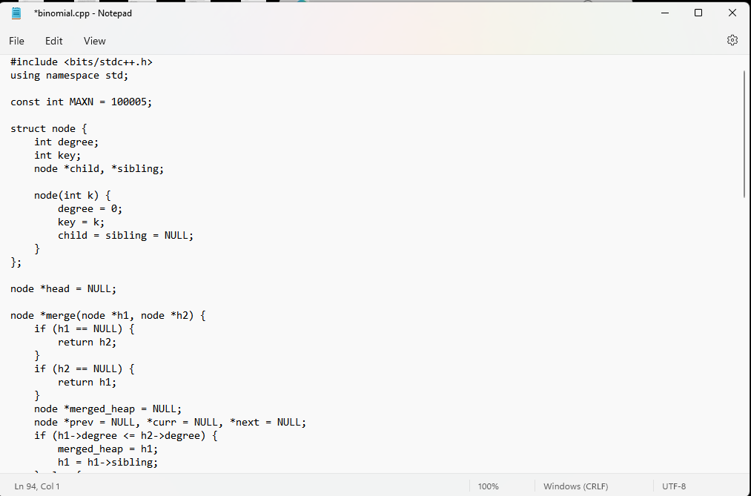This screenshot has height=496, width=751.
Task: Click the 'node *head = NULL;' line
Action: (x=63, y=288)
